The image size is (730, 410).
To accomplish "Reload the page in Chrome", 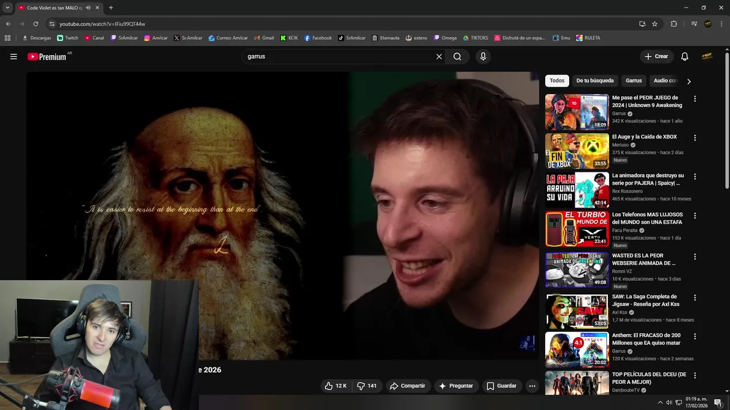I will (35, 24).
